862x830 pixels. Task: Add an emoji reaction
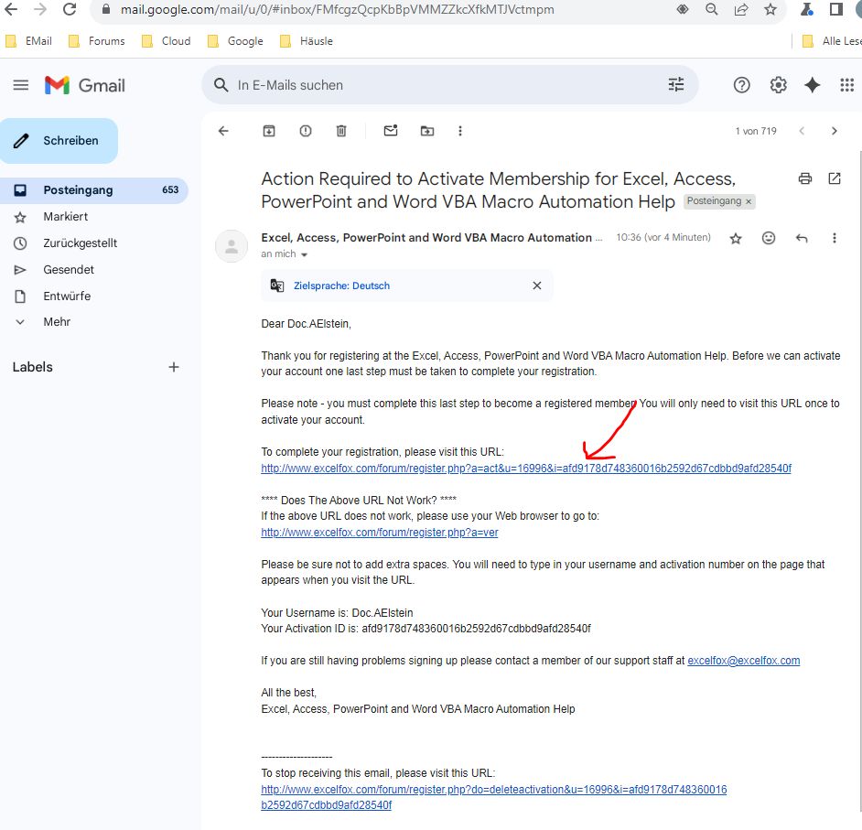pyautogui.click(x=769, y=238)
